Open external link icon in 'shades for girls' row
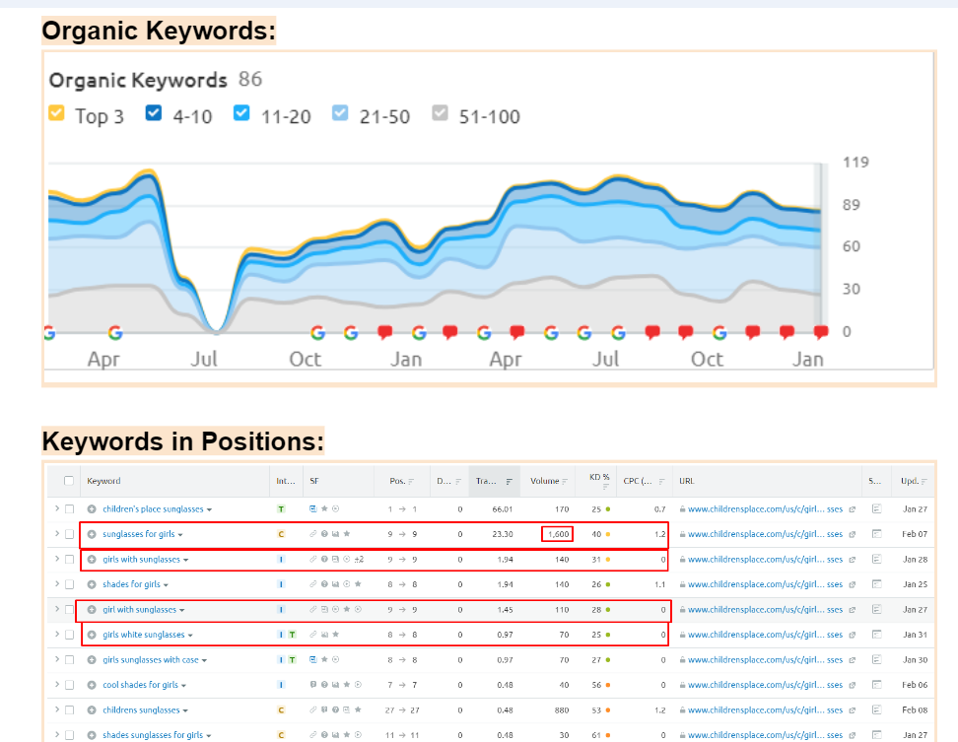 tap(853, 584)
